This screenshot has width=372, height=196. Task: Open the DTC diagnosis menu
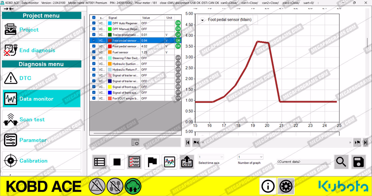click(x=42, y=78)
